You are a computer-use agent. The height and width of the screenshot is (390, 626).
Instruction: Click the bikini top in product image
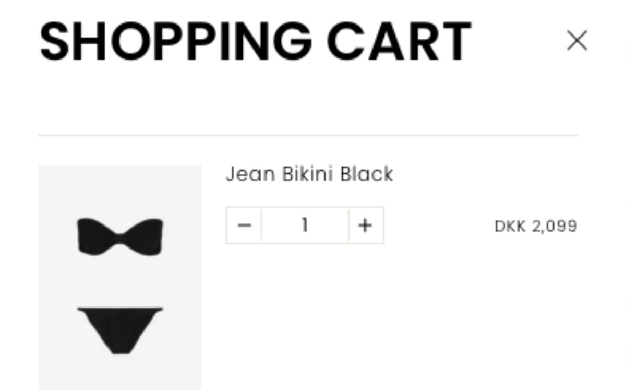click(x=121, y=237)
